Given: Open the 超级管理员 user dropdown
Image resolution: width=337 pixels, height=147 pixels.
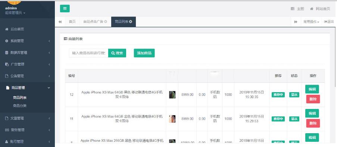Looking at the screenshot, I should point(15,13).
